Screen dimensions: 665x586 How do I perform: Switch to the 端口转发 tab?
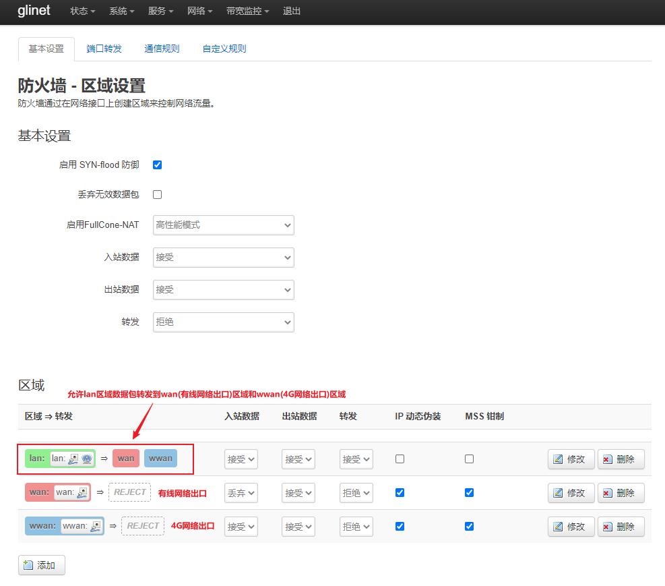[x=104, y=49]
